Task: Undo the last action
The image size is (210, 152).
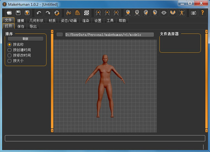Action: [38, 13]
